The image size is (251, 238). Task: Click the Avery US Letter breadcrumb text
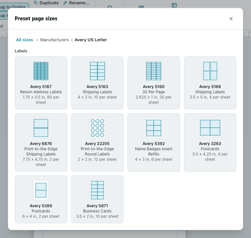[x=91, y=40]
